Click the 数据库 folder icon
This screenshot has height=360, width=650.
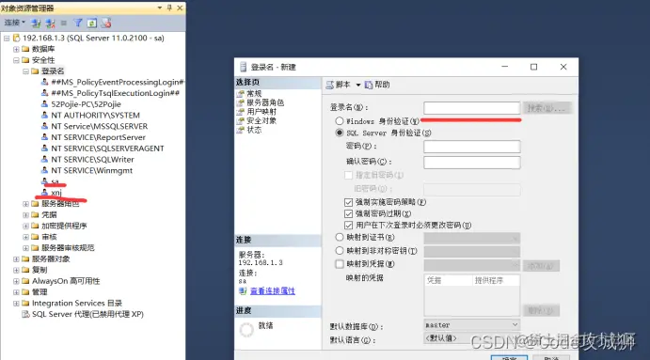click(25, 49)
